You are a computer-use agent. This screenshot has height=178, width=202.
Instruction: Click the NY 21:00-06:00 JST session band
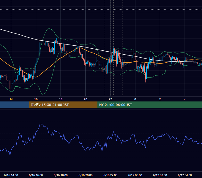149,105
